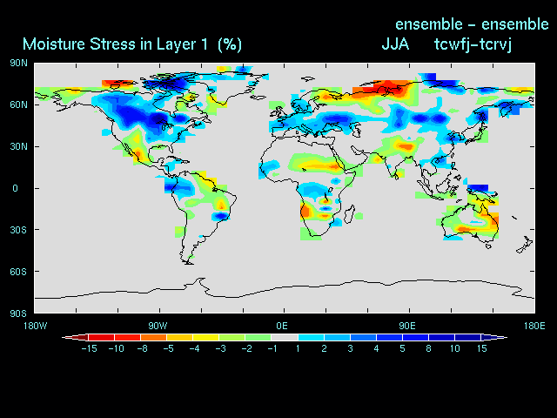Pick the yellow -4 to -3 colorbar swatch
The width and height of the screenshot is (557, 418).
pos(206,337)
